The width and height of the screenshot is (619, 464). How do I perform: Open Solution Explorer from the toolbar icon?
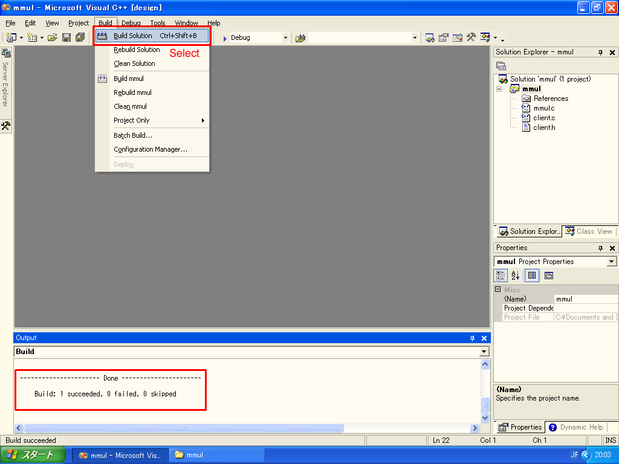click(430, 38)
